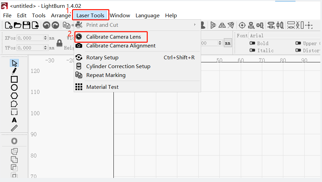Open Cylinder Correction Setup
322x182 pixels.
(x=137, y=66)
